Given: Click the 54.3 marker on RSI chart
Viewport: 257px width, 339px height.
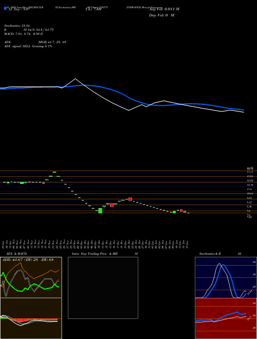Looking at the screenshot, I should click(250, 318).
